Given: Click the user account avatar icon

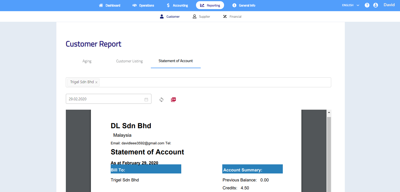Looking at the screenshot, I should click(375, 5).
